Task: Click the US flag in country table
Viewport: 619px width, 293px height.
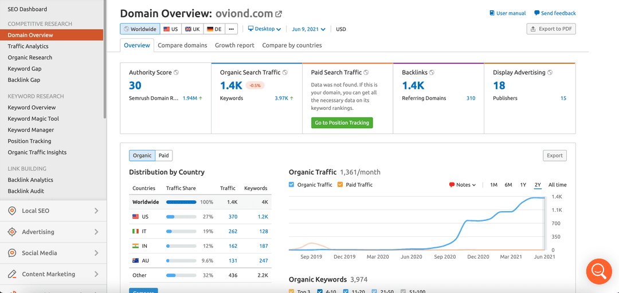Action: (x=135, y=216)
